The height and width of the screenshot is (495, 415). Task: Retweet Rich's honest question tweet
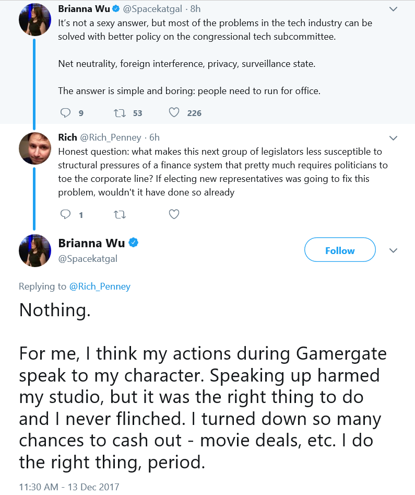click(x=120, y=215)
